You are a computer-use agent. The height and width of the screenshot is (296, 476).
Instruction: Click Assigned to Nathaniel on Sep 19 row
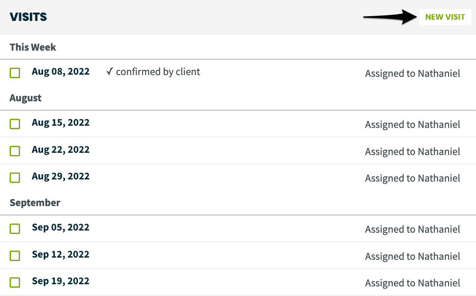pos(412,283)
